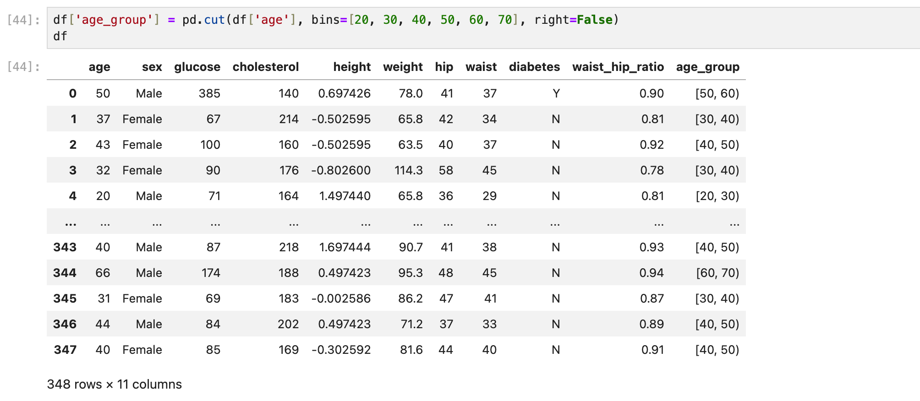Click the 'height' column header
The height and width of the screenshot is (401, 920).
[352, 67]
